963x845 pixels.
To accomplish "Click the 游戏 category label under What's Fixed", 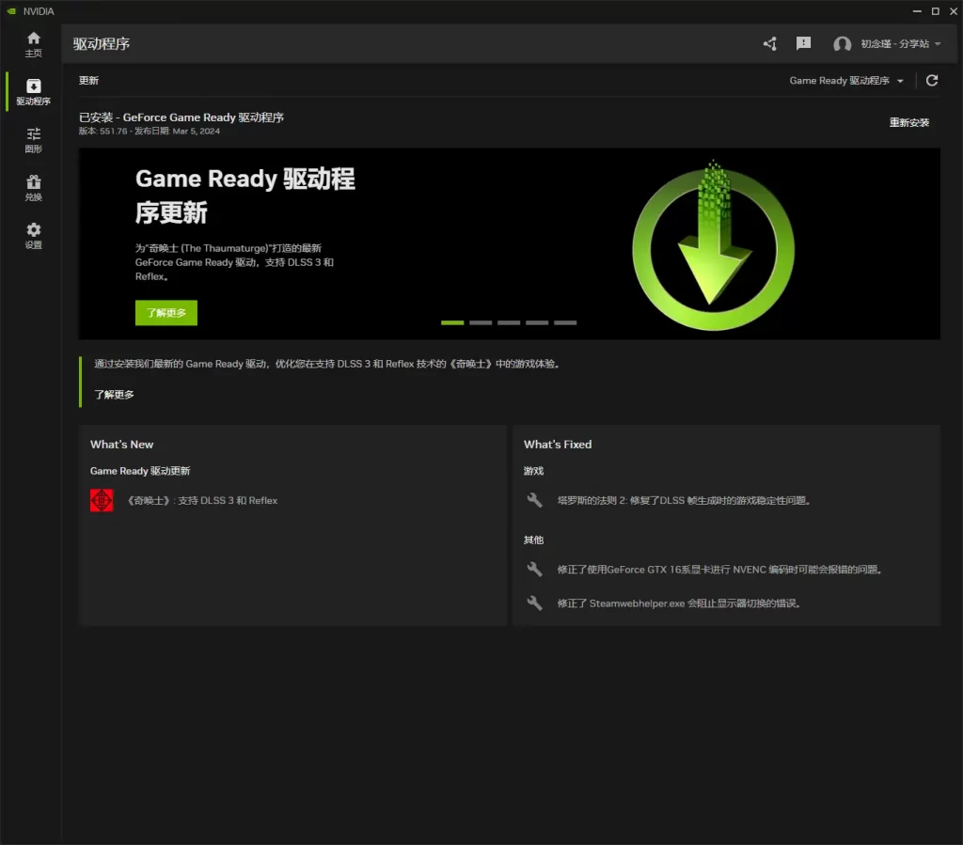I will coord(534,471).
